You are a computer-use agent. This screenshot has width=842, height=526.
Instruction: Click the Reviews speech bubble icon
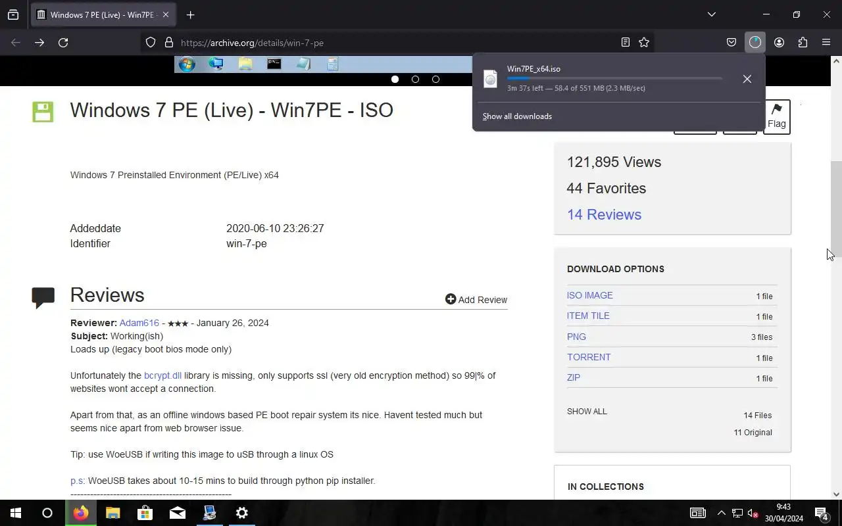43,298
